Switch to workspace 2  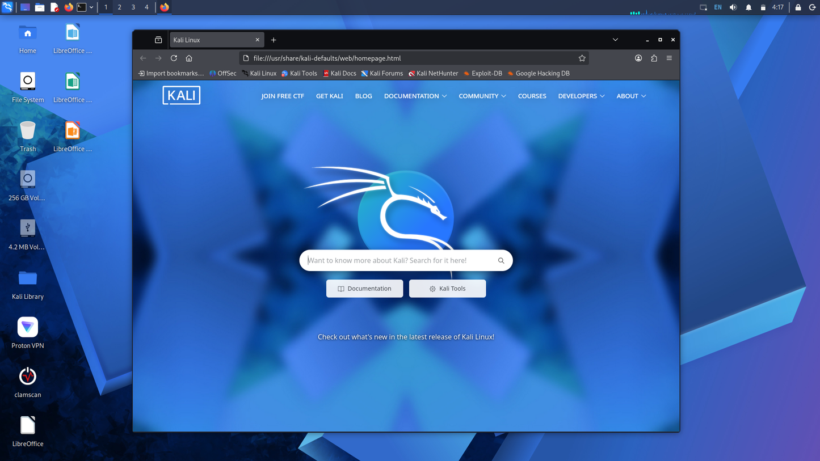click(x=119, y=7)
